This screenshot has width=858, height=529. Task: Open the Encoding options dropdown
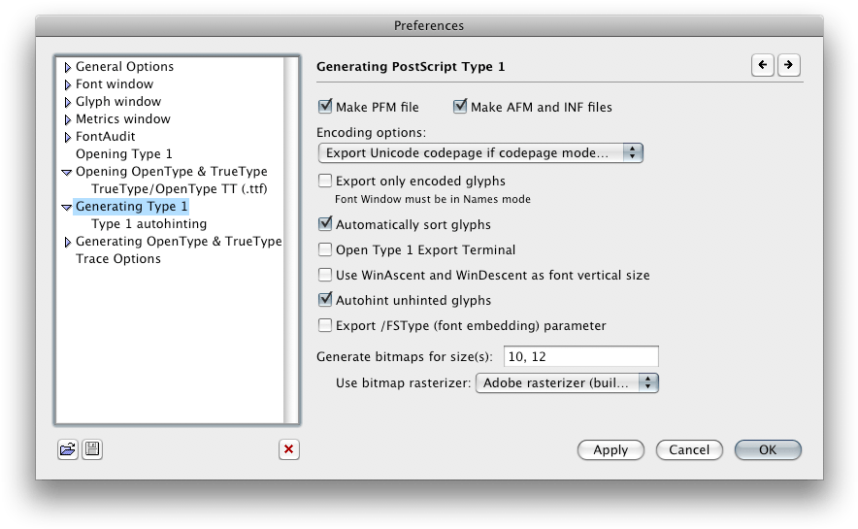[480, 152]
